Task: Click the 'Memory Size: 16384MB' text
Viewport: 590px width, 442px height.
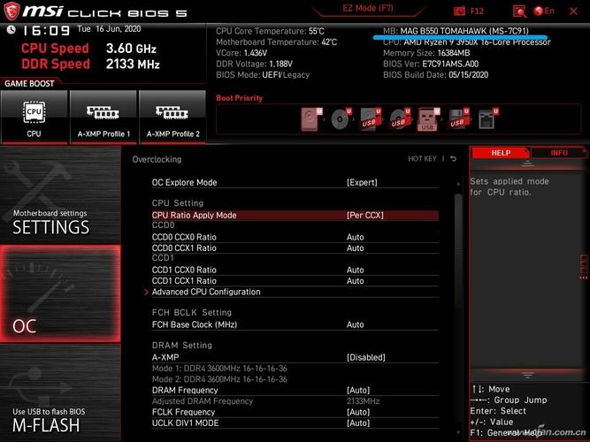Action: [x=426, y=53]
